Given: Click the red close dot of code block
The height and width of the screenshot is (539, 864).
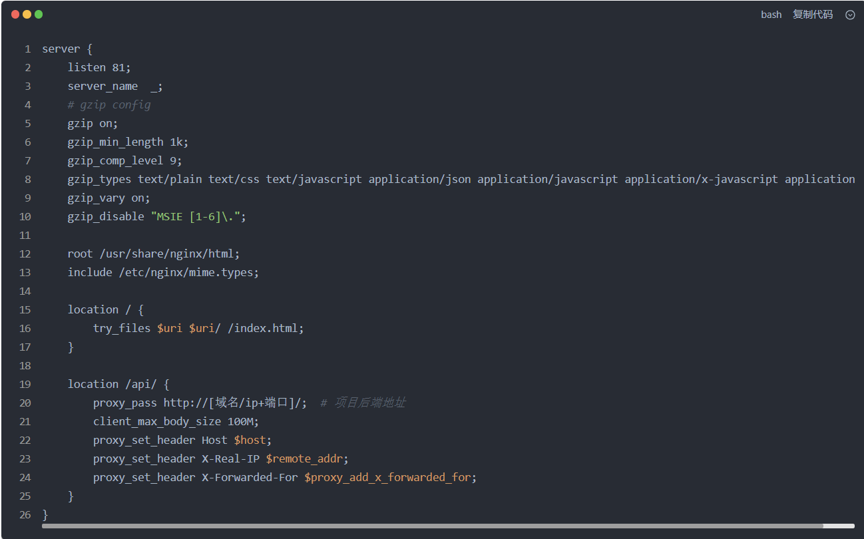Looking at the screenshot, I should click(15, 14).
